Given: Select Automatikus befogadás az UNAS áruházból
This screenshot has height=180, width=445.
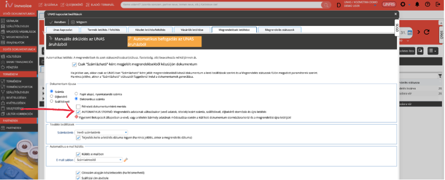Looking at the screenshot, I should 164,42.
